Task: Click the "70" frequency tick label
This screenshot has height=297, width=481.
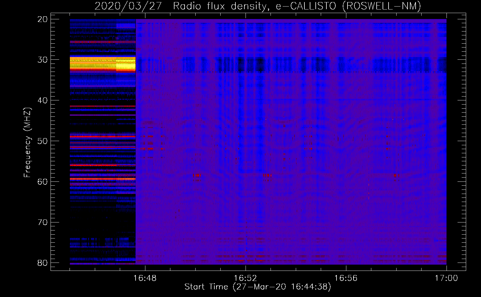Action: point(43,222)
